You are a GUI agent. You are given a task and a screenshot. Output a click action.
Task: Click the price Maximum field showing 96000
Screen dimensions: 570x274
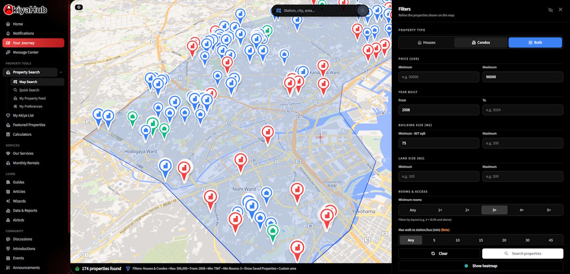(523, 76)
